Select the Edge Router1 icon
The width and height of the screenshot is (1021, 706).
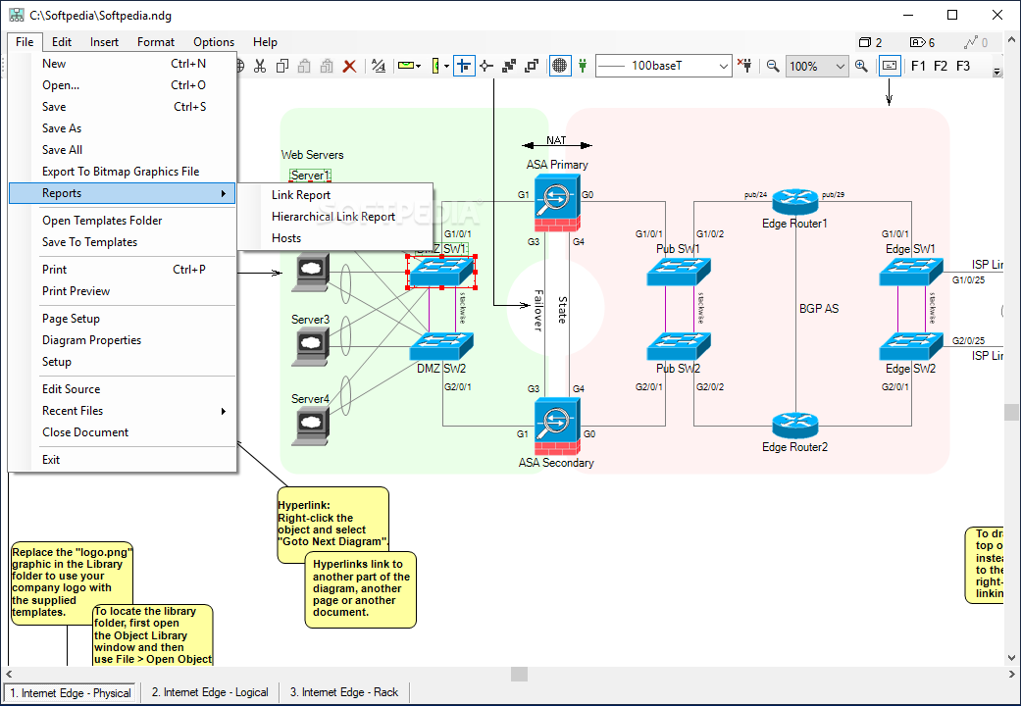click(x=795, y=202)
